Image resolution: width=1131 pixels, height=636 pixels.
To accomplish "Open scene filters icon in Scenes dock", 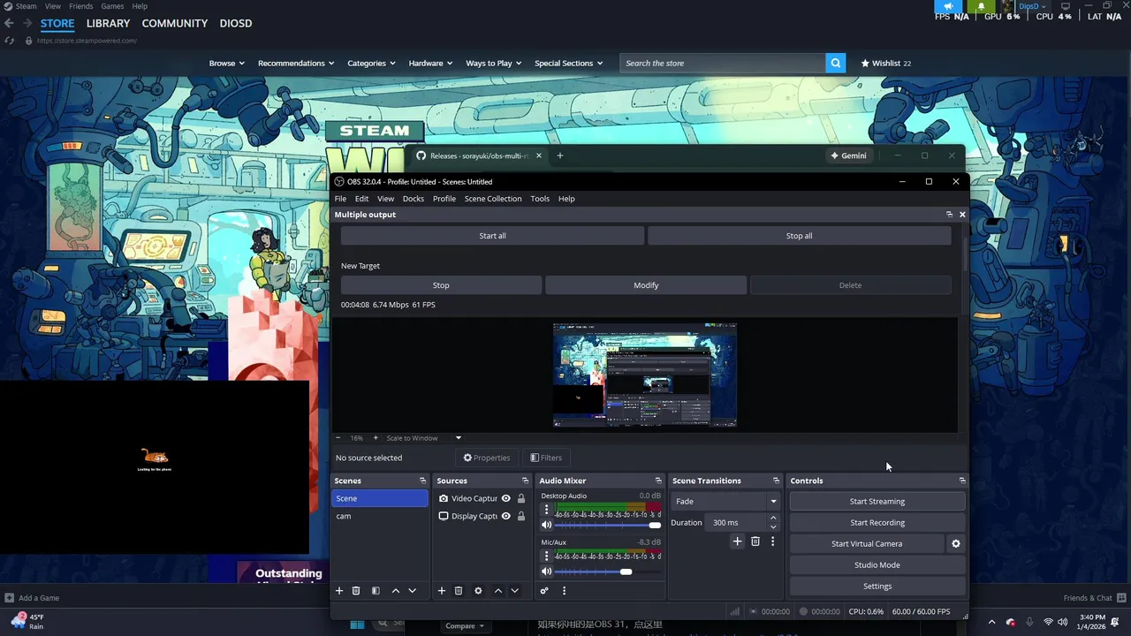I will point(376,590).
